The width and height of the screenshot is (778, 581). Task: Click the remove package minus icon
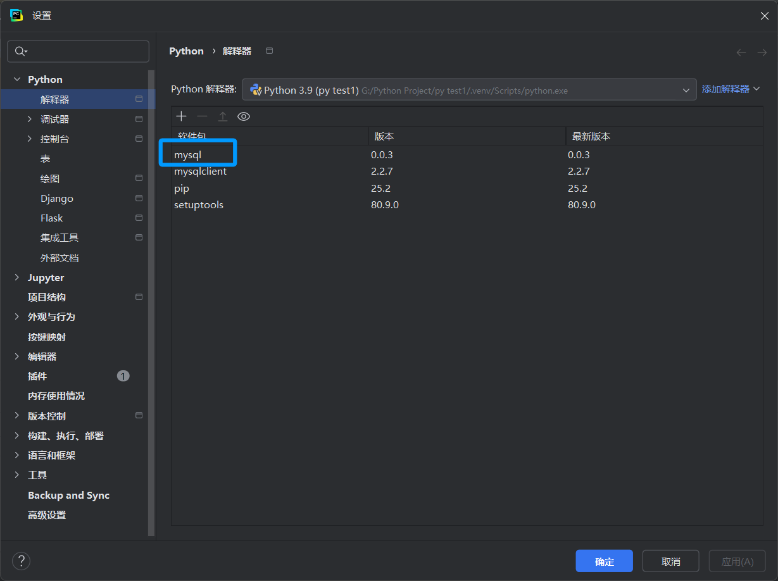202,116
